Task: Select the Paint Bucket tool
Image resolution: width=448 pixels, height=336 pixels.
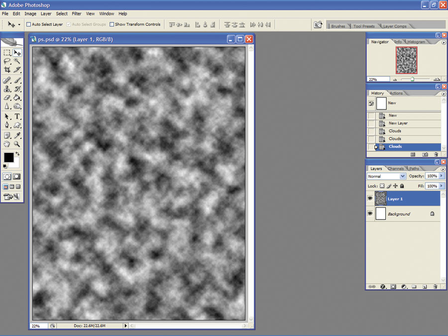Action: tap(17, 98)
